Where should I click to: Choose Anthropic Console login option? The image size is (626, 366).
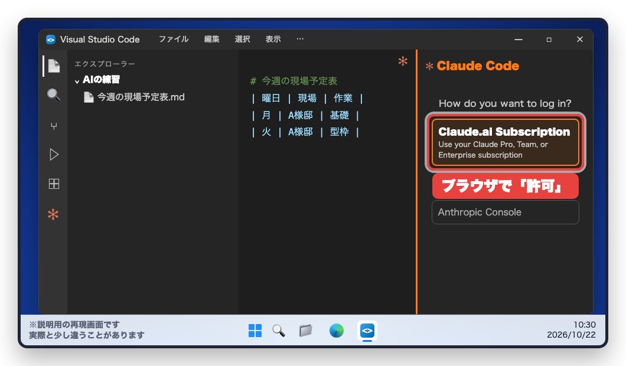tap(506, 213)
